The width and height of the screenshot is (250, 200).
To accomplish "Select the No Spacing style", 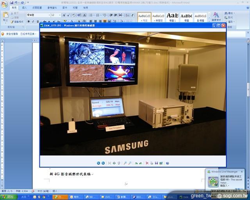I will (158, 18).
